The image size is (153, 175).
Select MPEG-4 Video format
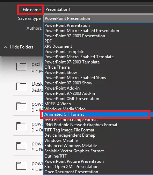pyautogui.click(x=58, y=104)
